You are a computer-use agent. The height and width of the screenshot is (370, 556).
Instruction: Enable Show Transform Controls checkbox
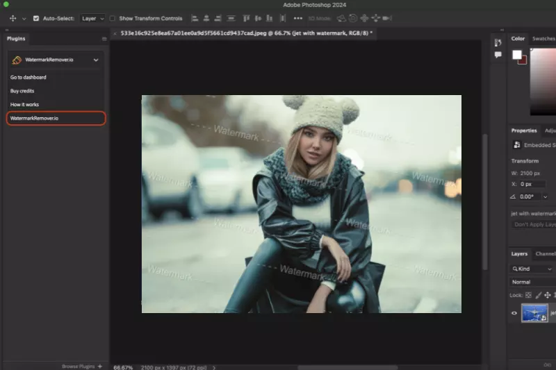(113, 19)
